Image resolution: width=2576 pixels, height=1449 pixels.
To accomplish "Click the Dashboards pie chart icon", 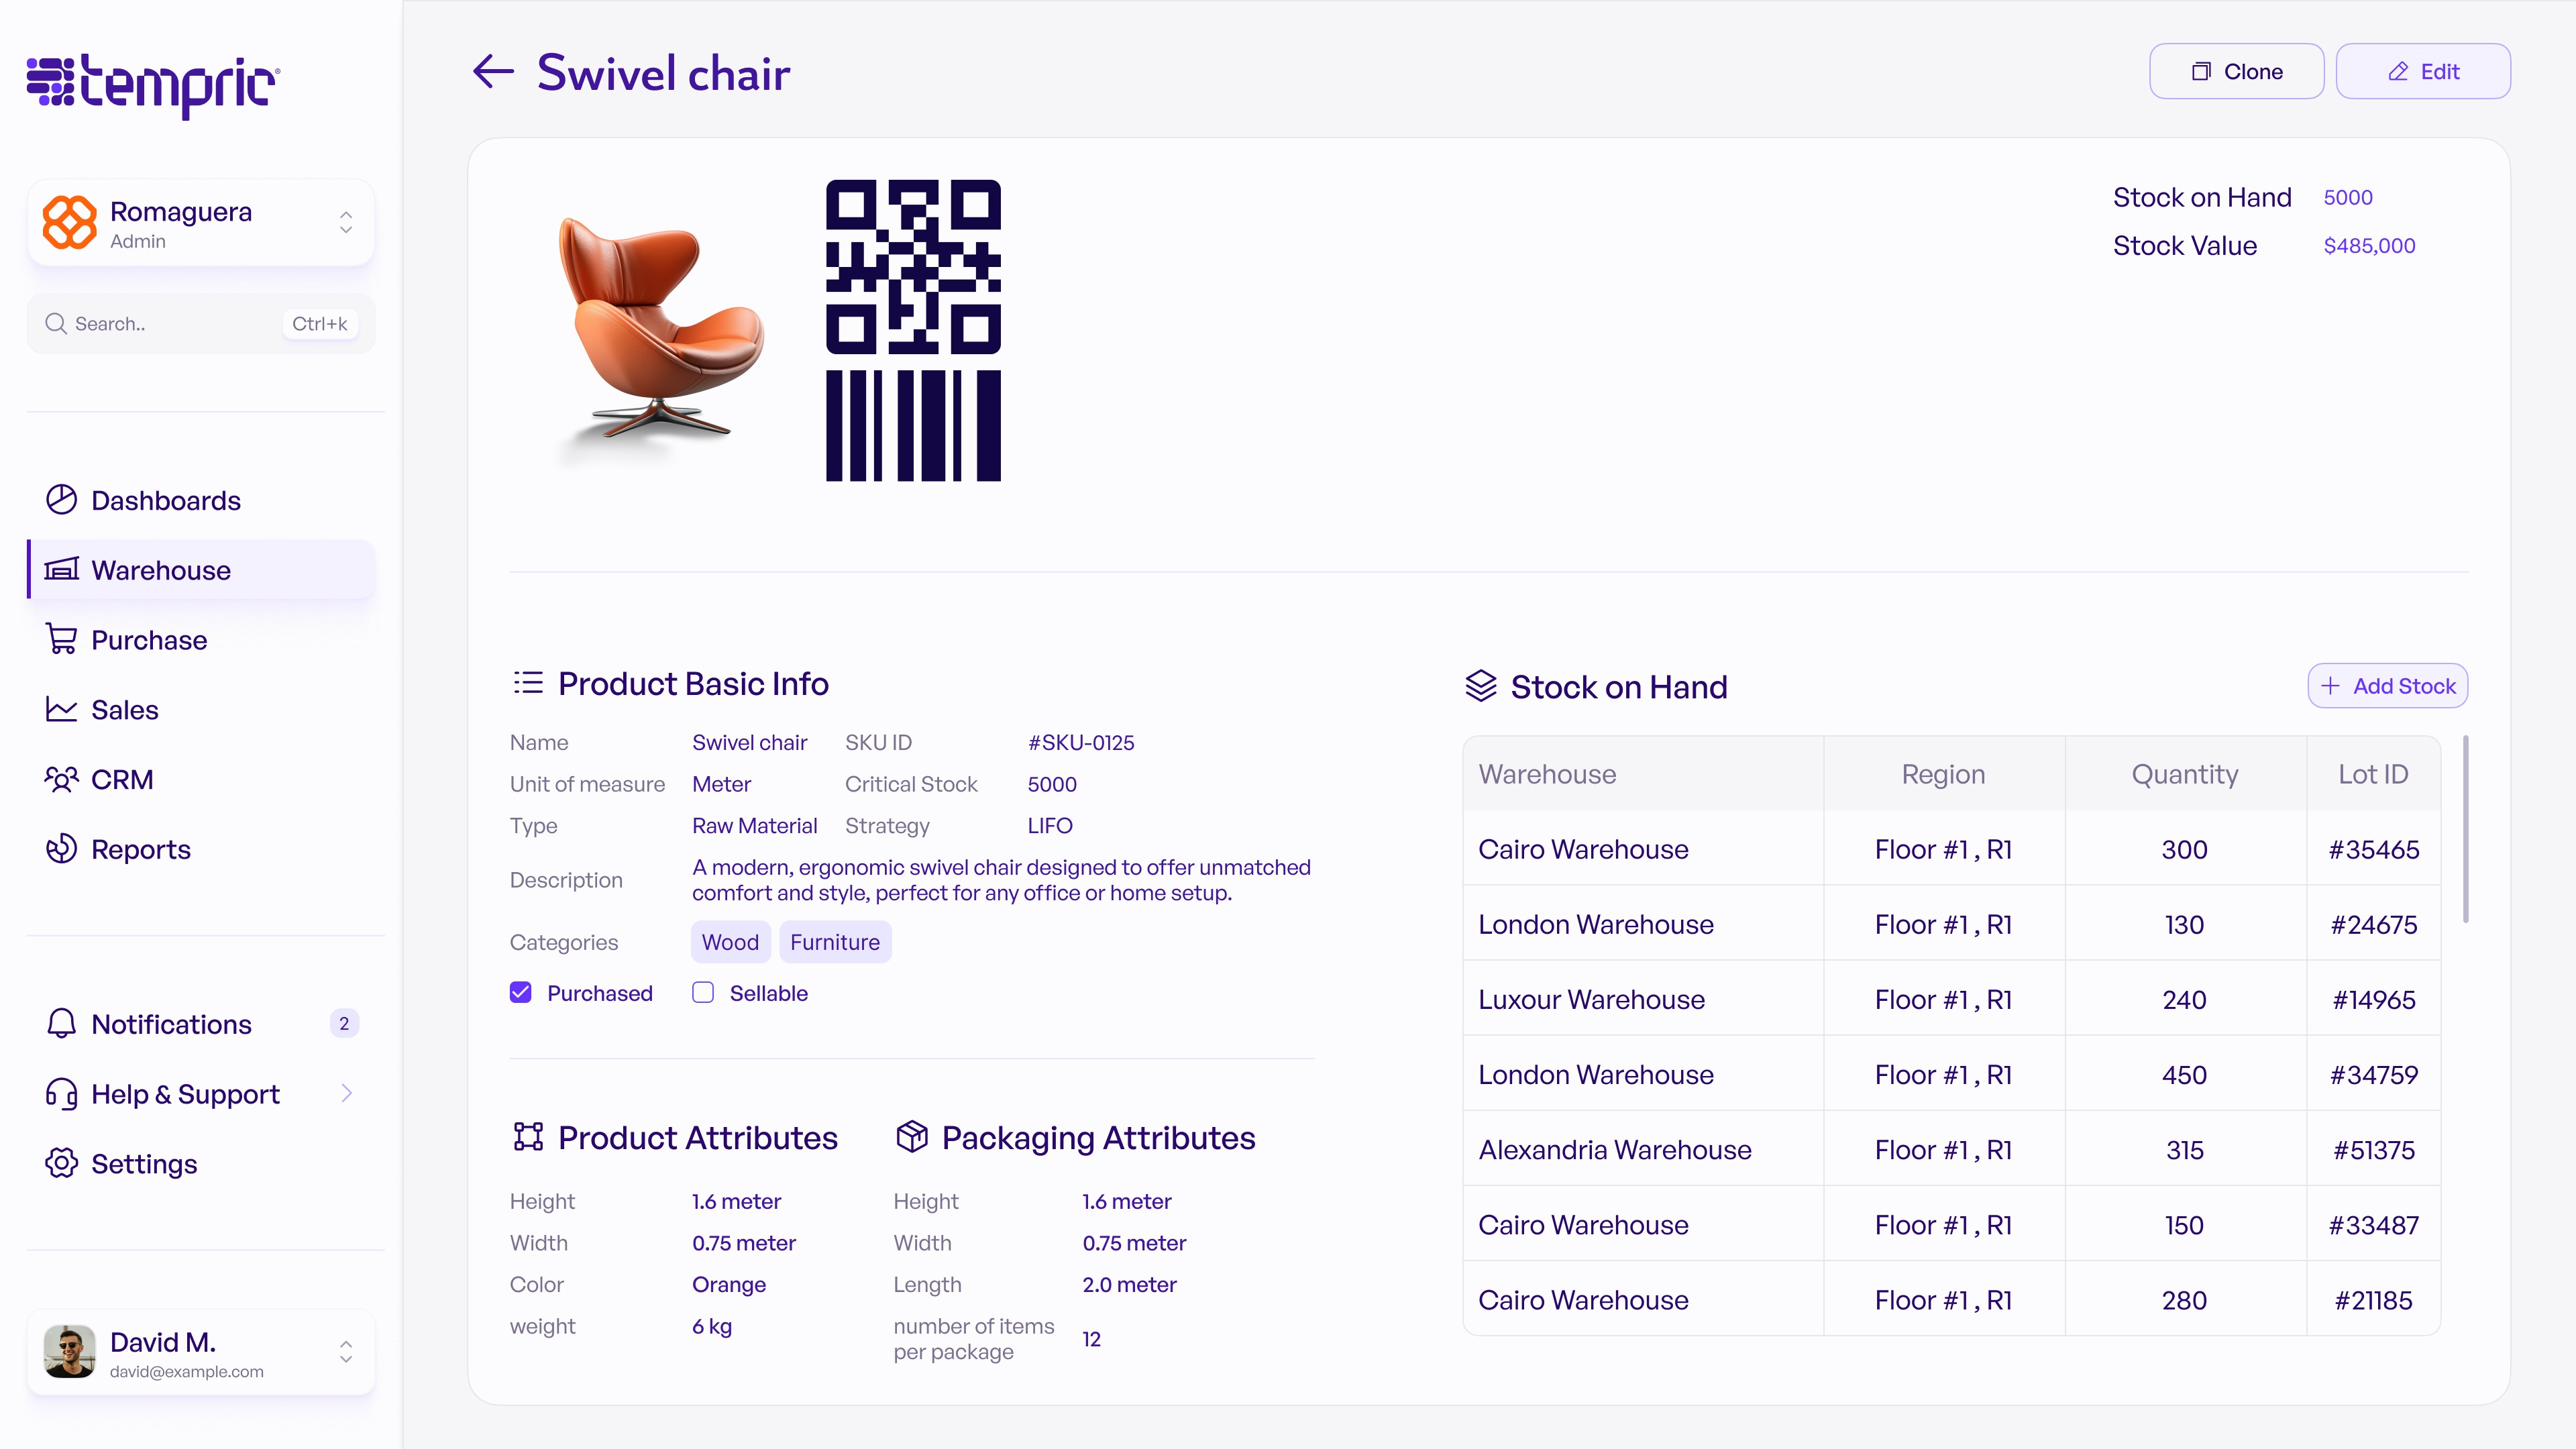I will (x=61, y=500).
